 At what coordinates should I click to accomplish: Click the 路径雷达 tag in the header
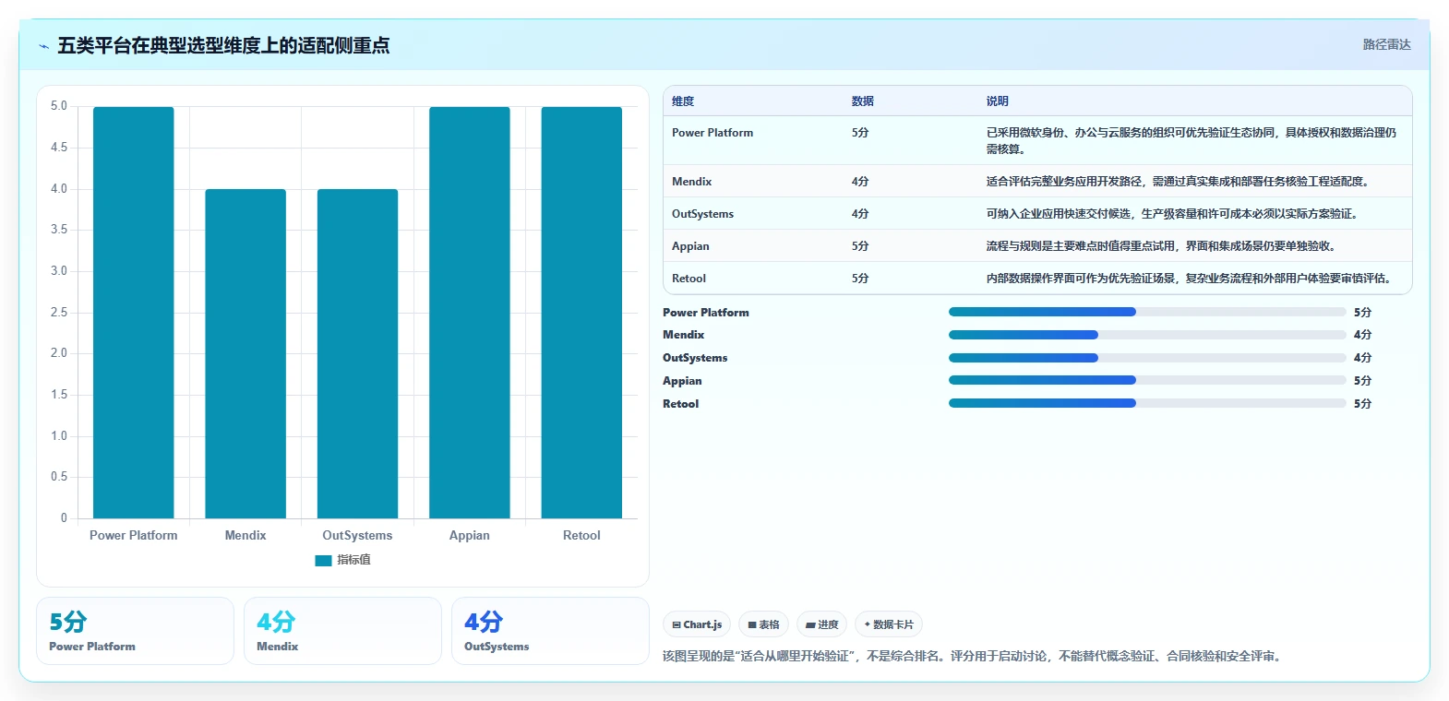click(x=1387, y=44)
